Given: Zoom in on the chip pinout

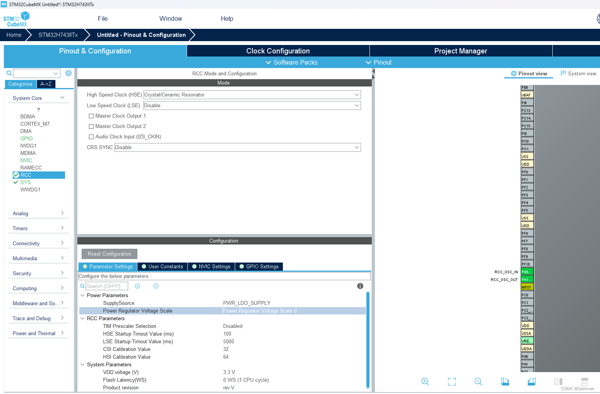Looking at the screenshot, I should tap(425, 381).
